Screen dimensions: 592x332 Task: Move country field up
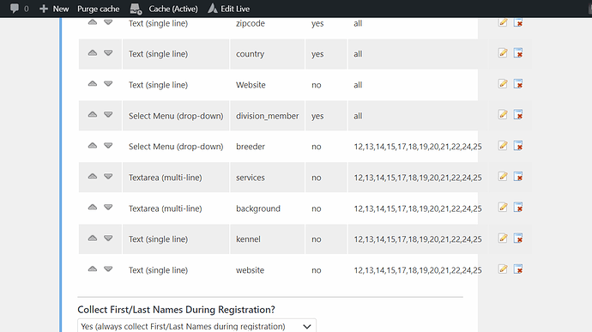(x=93, y=53)
